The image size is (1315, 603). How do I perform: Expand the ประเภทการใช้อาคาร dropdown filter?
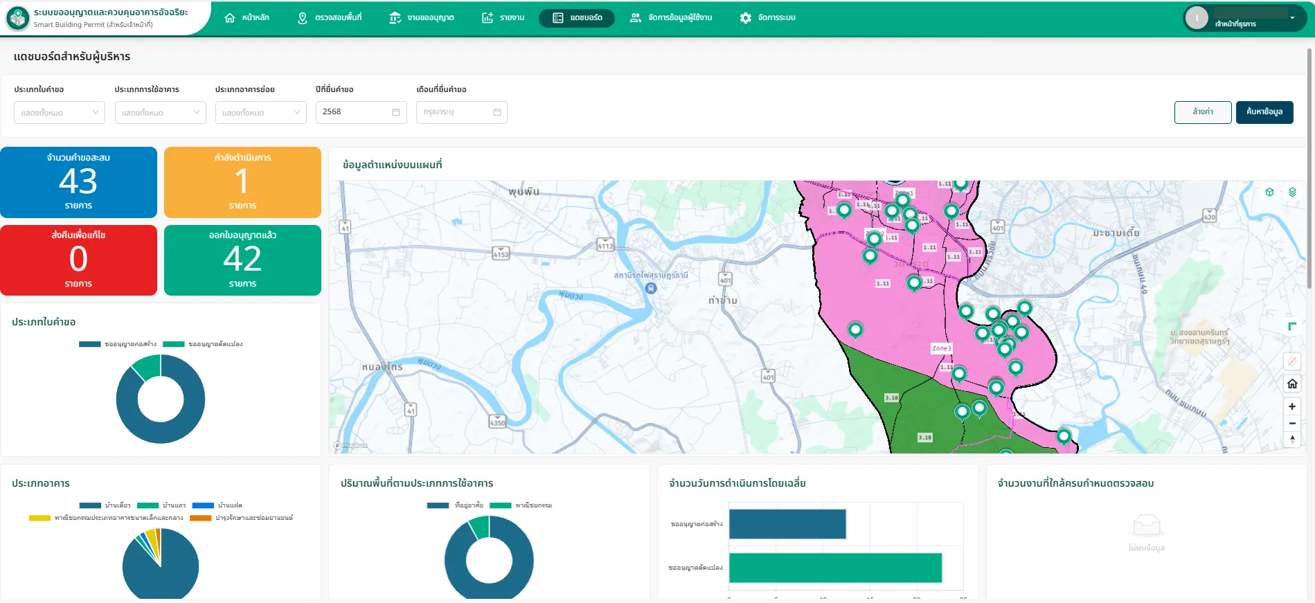click(x=160, y=112)
